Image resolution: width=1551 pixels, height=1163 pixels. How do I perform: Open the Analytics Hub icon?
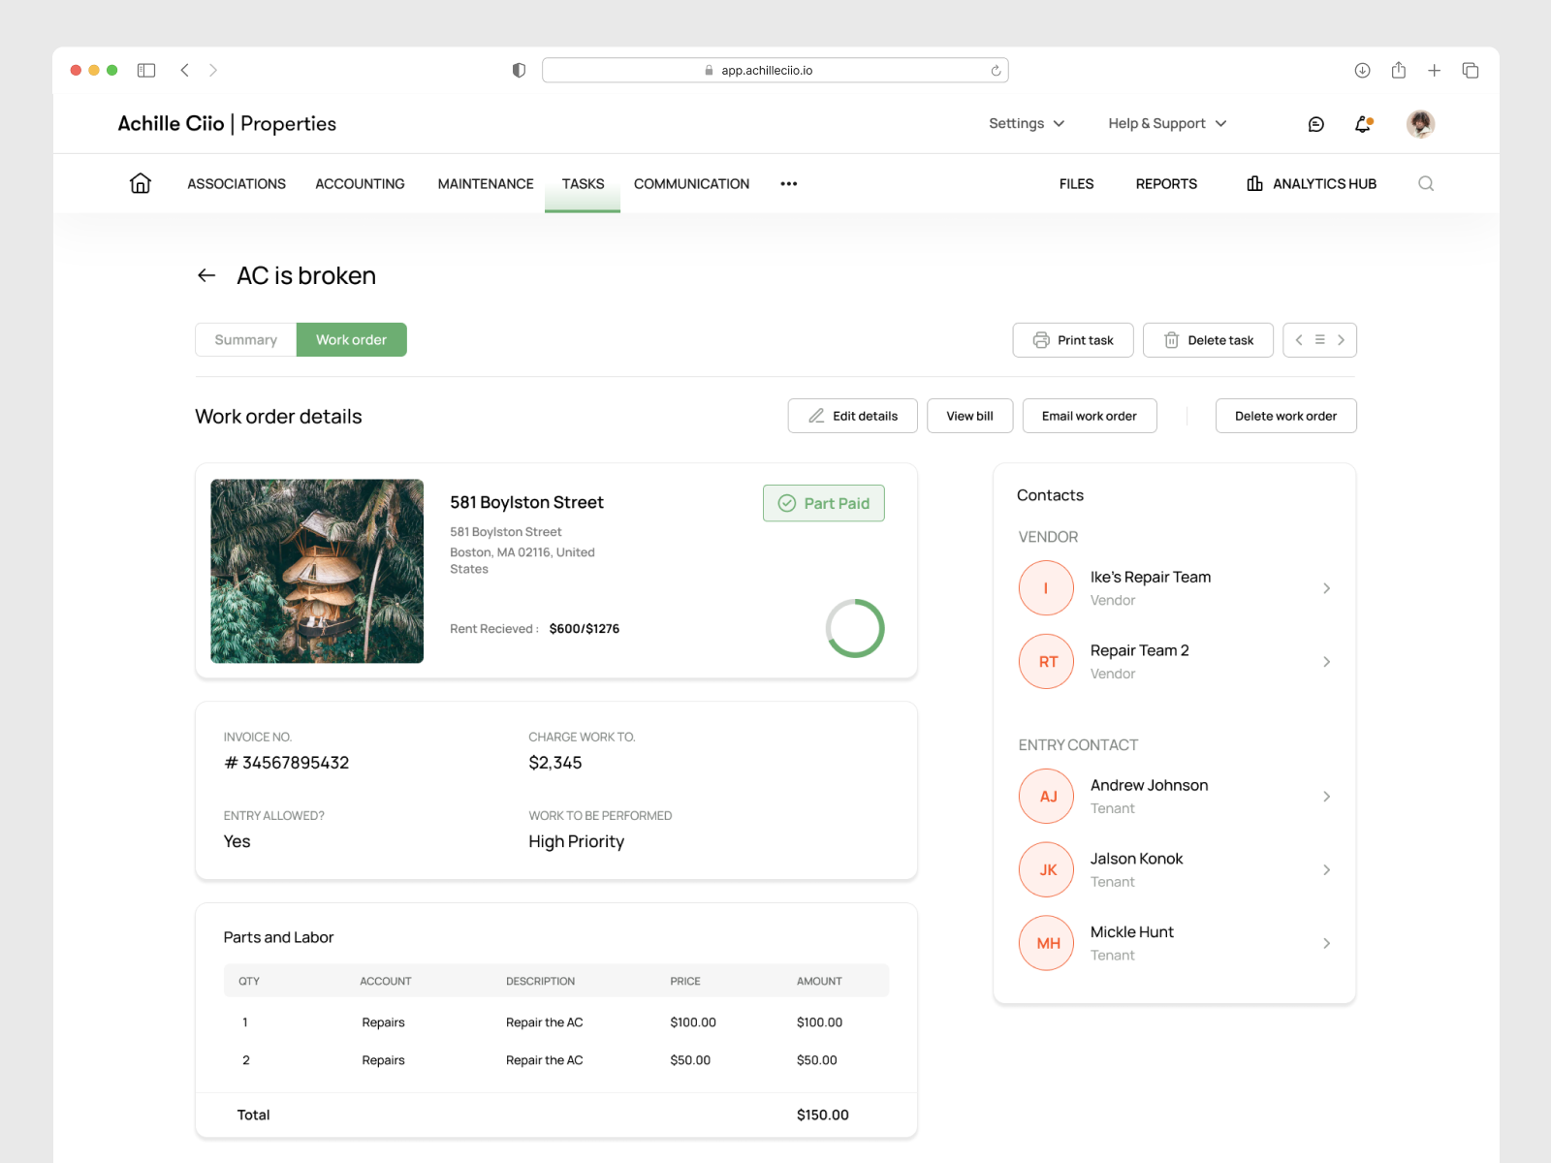point(1254,183)
